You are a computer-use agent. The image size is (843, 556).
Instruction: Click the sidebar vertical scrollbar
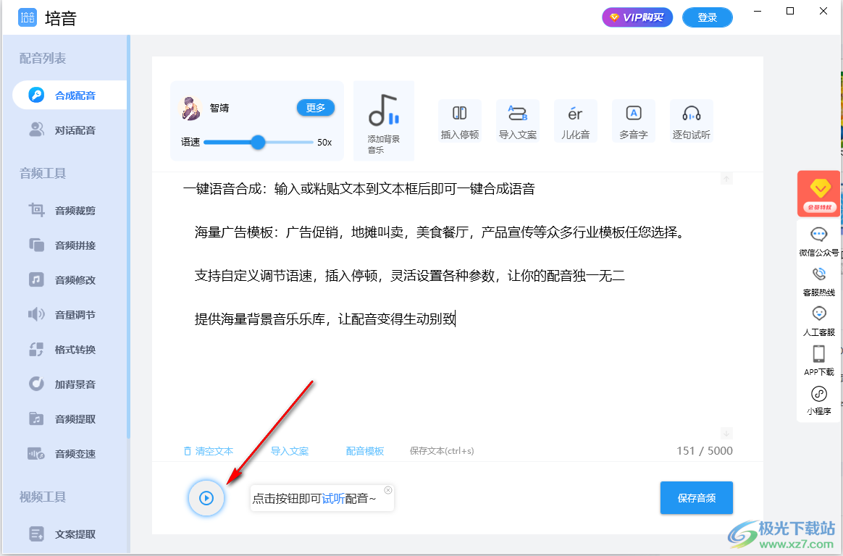coord(128,236)
